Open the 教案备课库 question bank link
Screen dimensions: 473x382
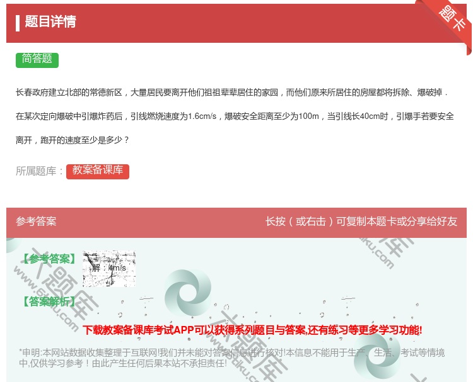tap(98, 171)
